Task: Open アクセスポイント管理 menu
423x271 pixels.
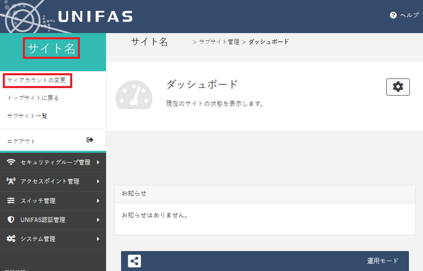Action: coord(53,181)
